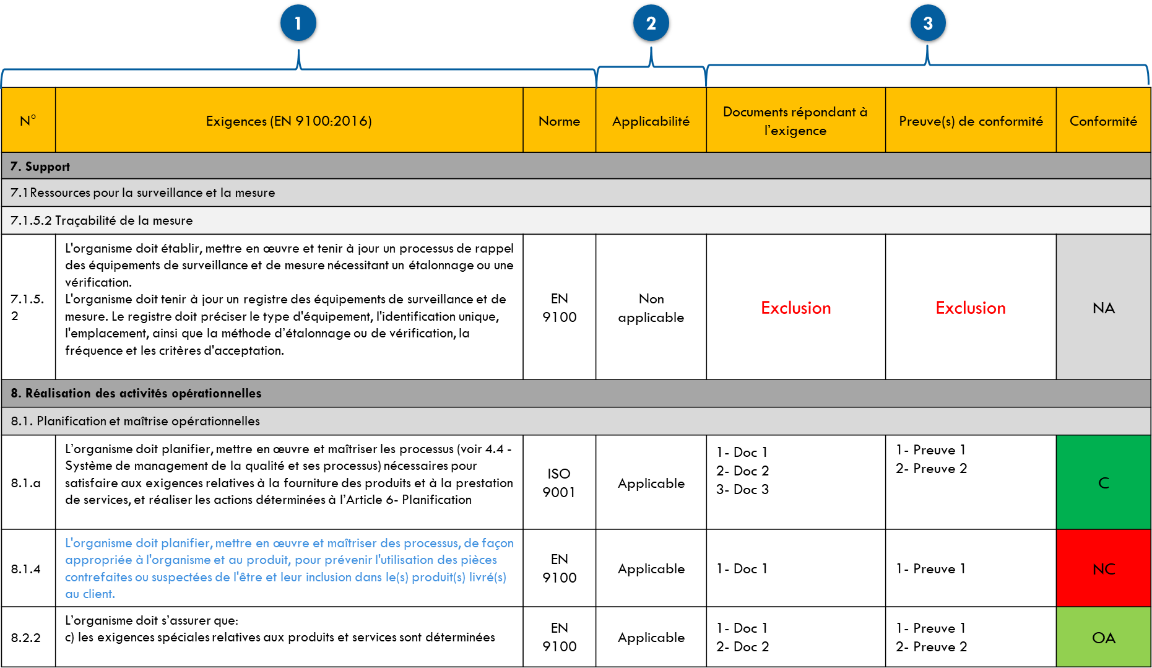The height and width of the screenshot is (668, 1152).
Task: Select the 'Exigences (EN 9100:2016)' header cell
Action: point(289,120)
